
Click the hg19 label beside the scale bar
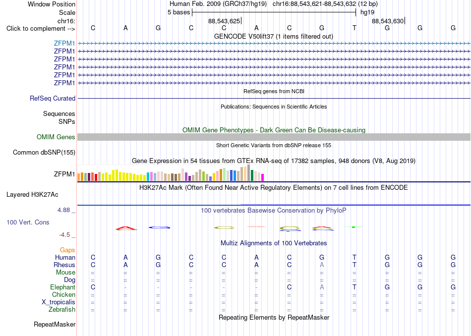pyautogui.click(x=367, y=12)
